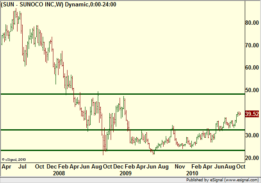Click the 50.00 price axis label
Viewport: 261px width, 183px height.
pos(252,90)
